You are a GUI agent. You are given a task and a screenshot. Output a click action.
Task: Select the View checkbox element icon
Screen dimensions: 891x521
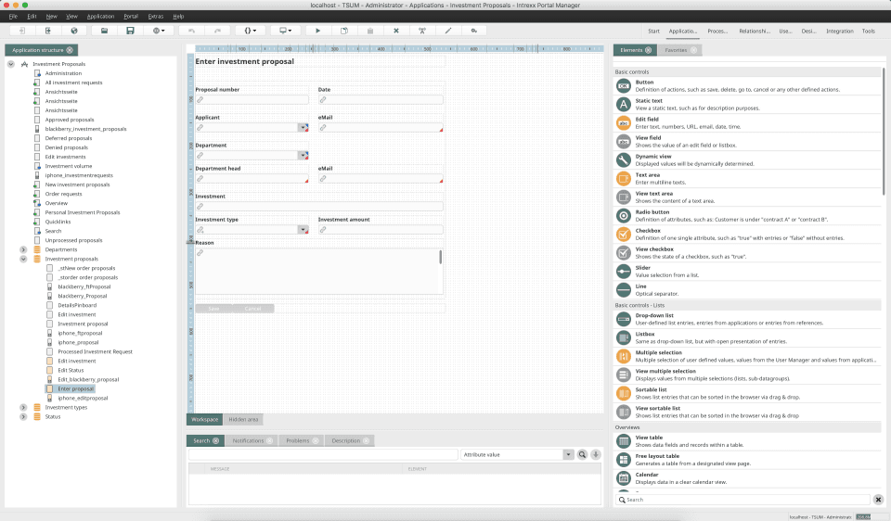[x=624, y=252]
